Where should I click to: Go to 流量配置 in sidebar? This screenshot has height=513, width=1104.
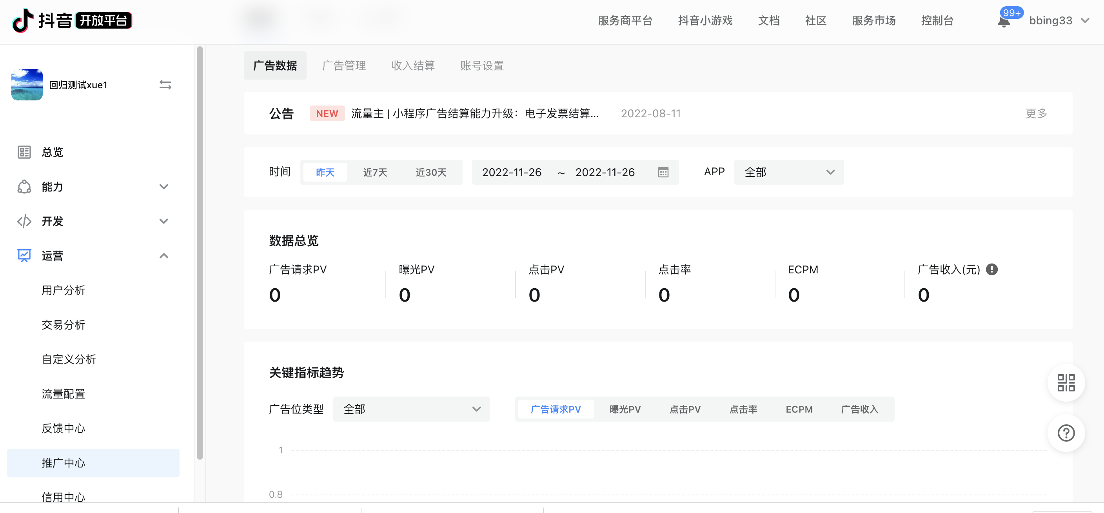[x=64, y=394]
